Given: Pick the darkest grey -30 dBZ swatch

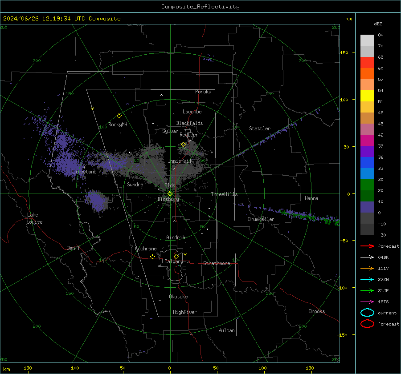Looking at the screenshot, I should point(367,229).
